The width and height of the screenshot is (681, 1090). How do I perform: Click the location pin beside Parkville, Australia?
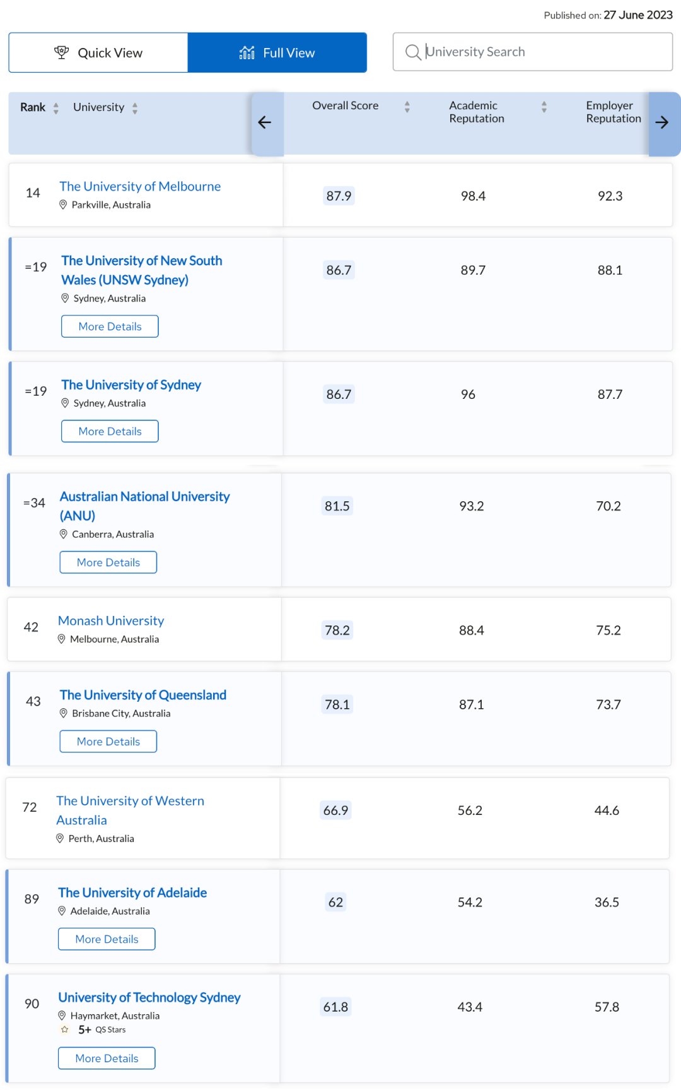pos(63,204)
